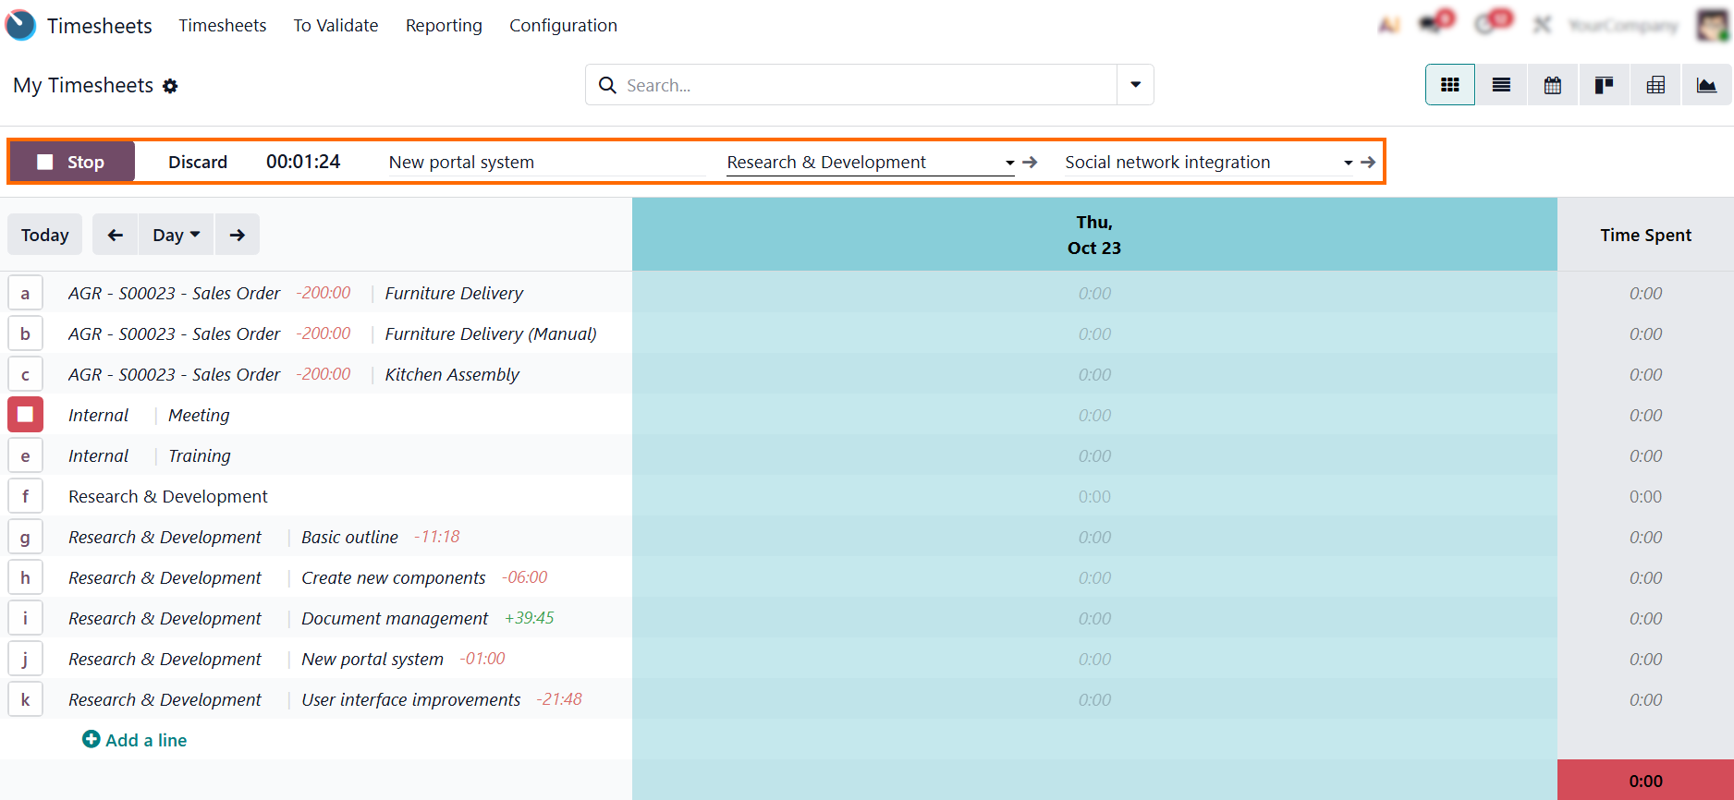The image size is (1734, 800).
Task: Show the graph view
Action: point(1706,85)
